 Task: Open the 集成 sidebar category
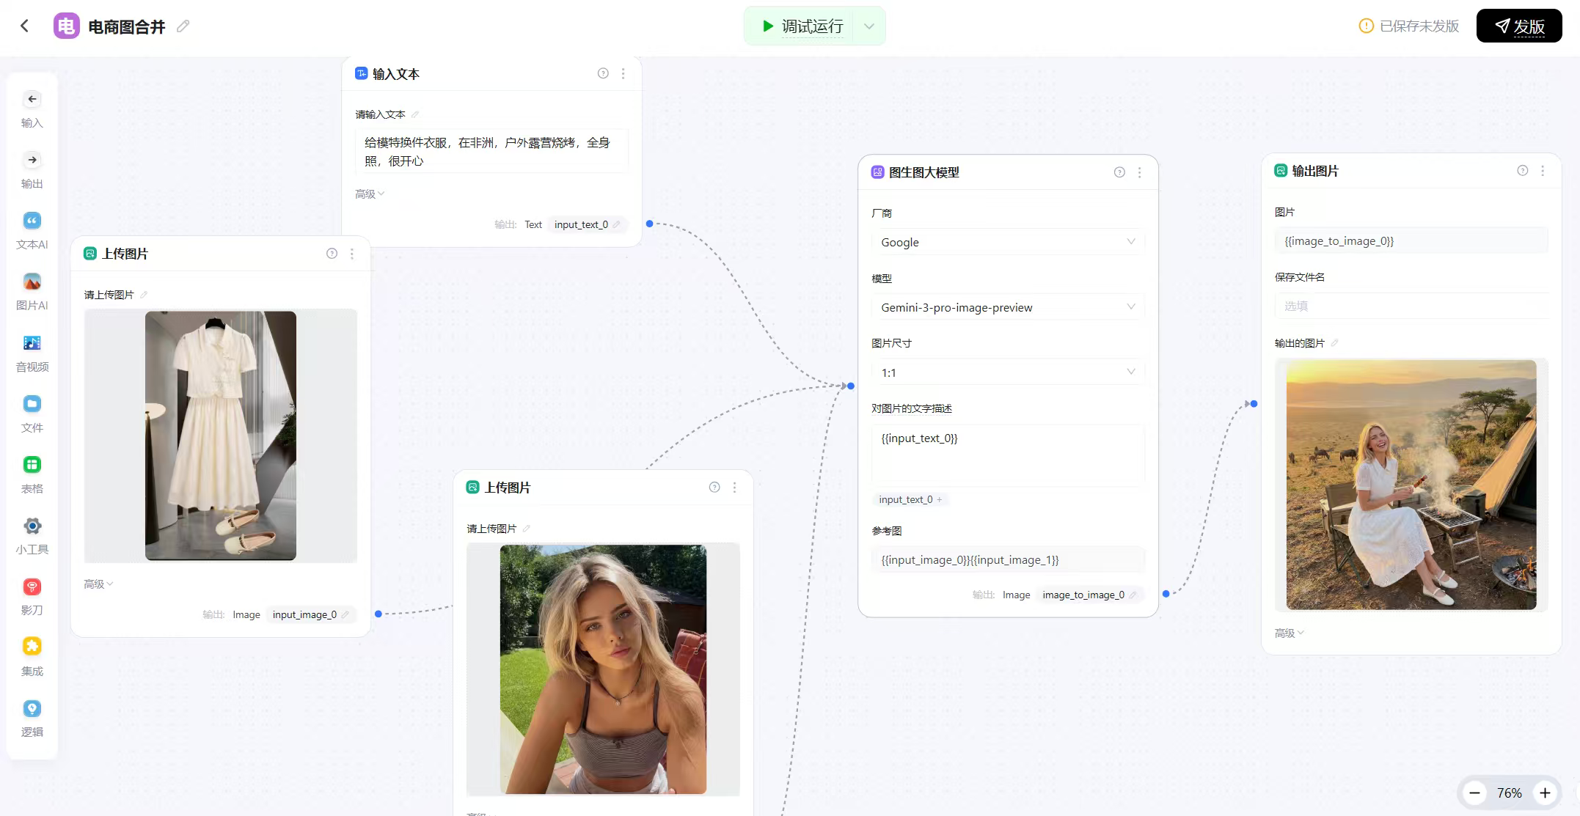(32, 647)
